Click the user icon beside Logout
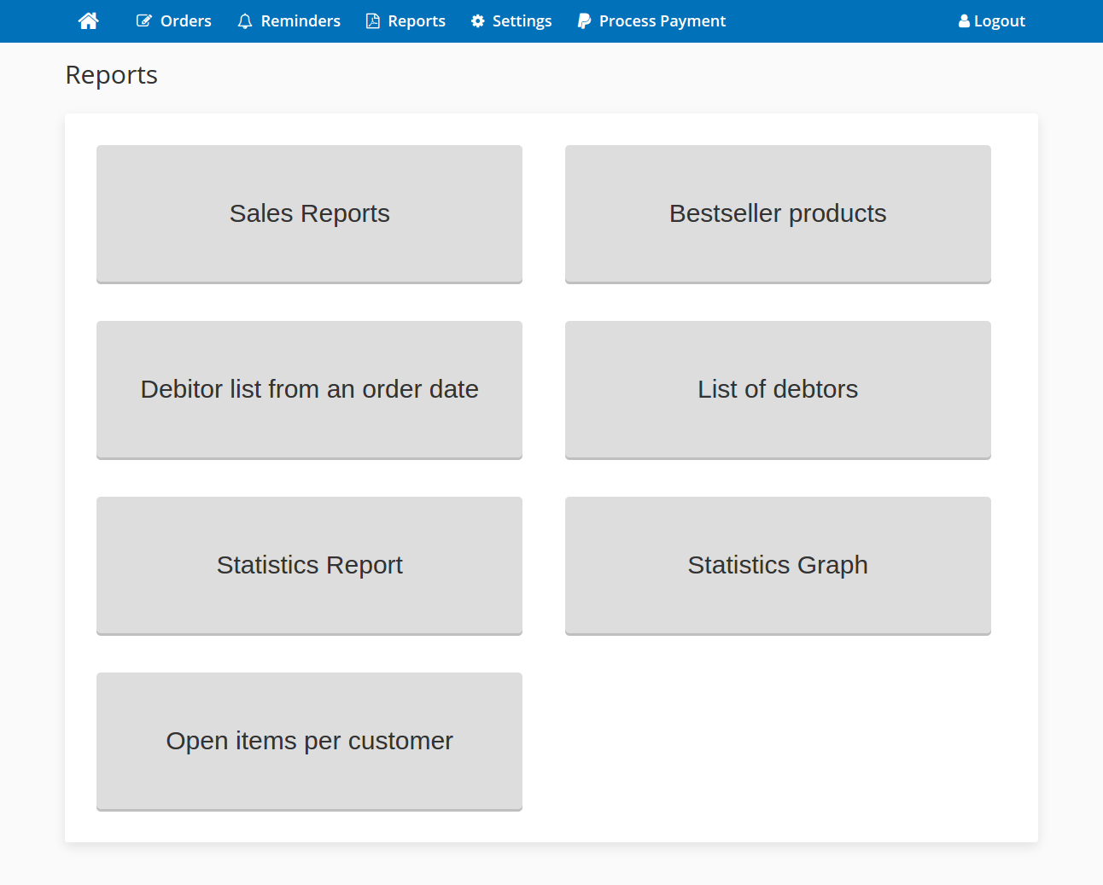 (x=964, y=21)
